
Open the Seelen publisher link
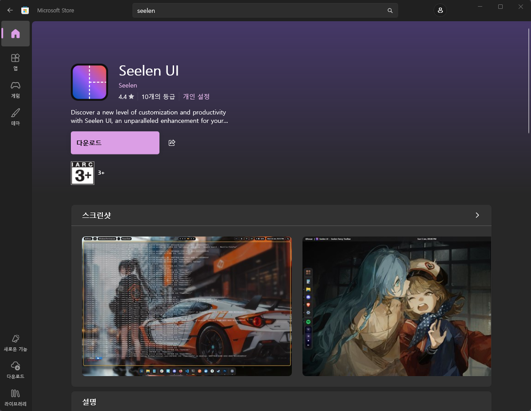[x=128, y=85]
